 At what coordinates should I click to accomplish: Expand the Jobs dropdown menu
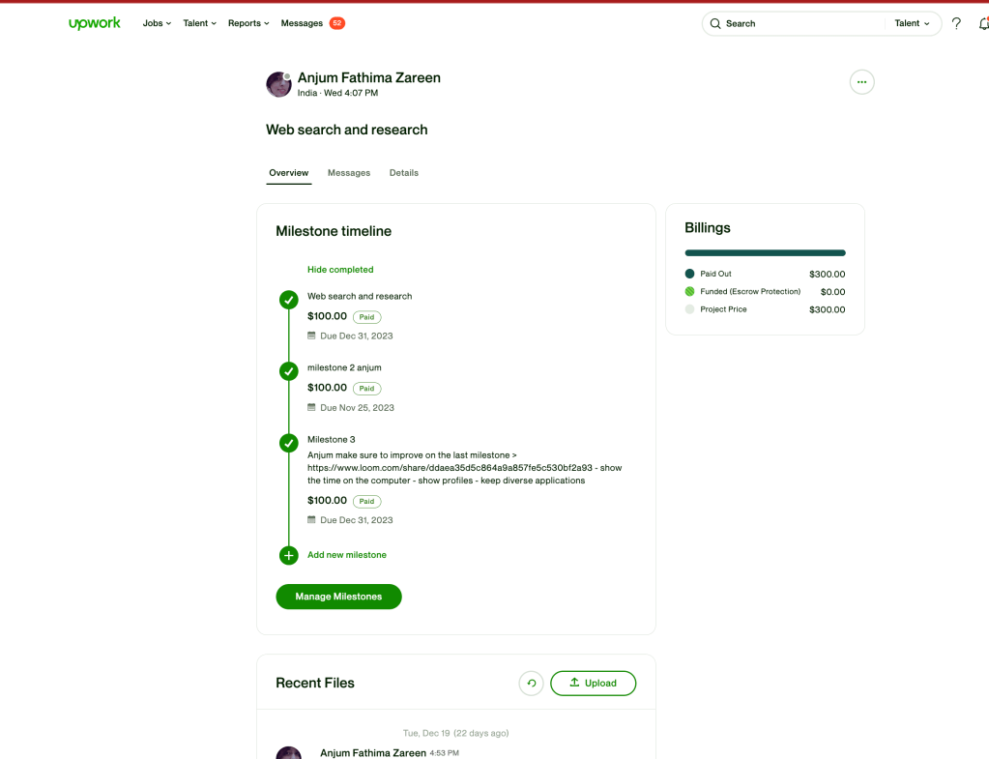pos(157,23)
